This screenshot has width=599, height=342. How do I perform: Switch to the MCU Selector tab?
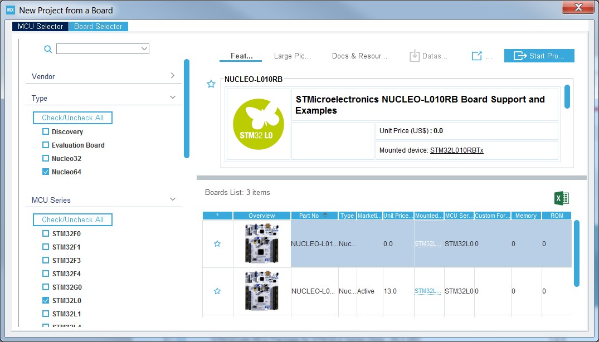click(x=40, y=26)
